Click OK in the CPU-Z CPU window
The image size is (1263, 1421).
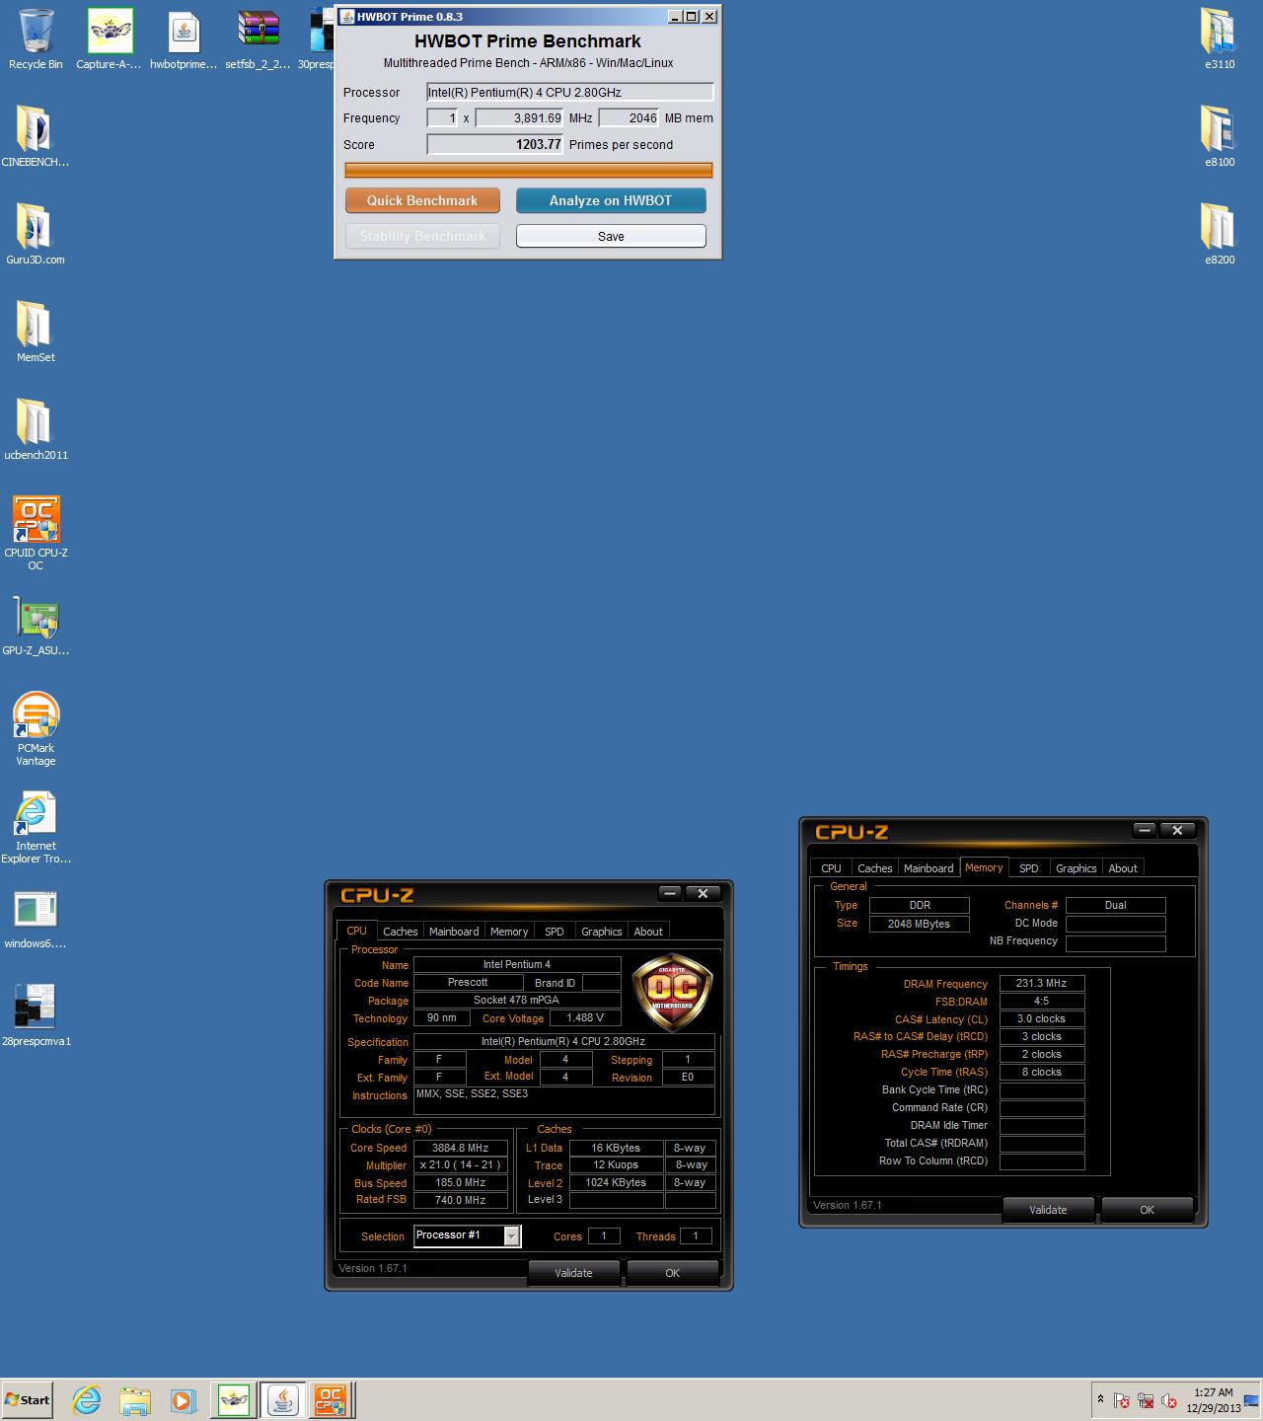672,1273
